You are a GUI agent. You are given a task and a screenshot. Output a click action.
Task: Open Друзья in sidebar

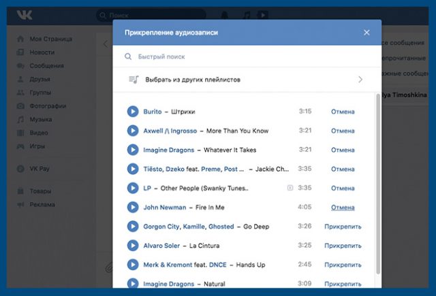tap(33, 79)
